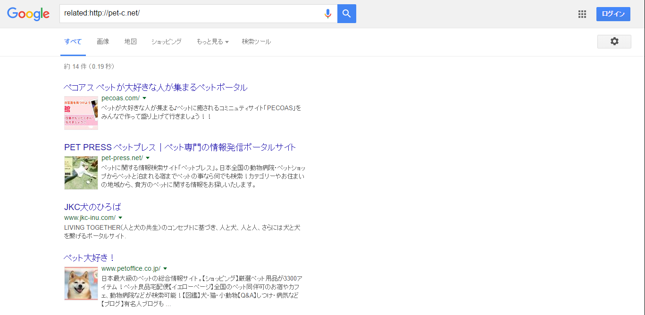Expand the arrow beside www.petoffice.co.jp URL
Image resolution: width=645 pixels, height=315 pixels.
[x=165, y=269]
